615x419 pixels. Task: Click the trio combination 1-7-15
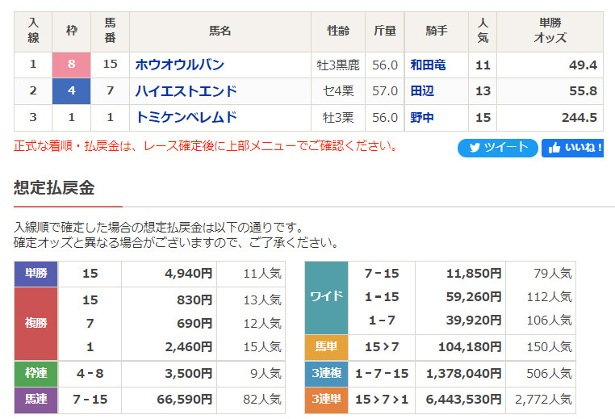point(382,374)
